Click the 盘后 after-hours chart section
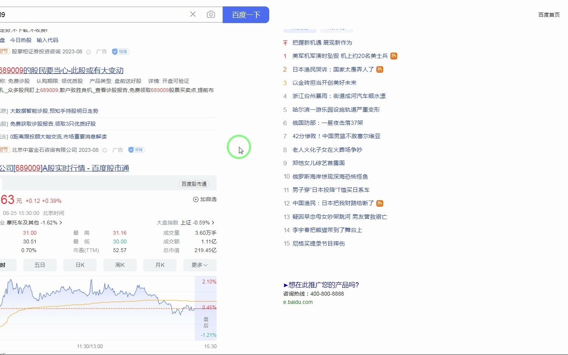Screen dimensions: 568x355 click(206, 308)
